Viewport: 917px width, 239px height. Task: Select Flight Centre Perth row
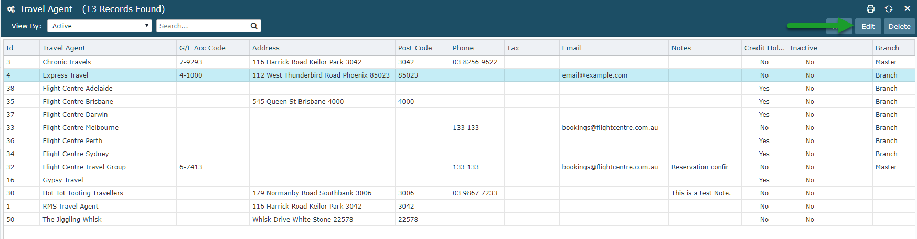click(x=459, y=140)
